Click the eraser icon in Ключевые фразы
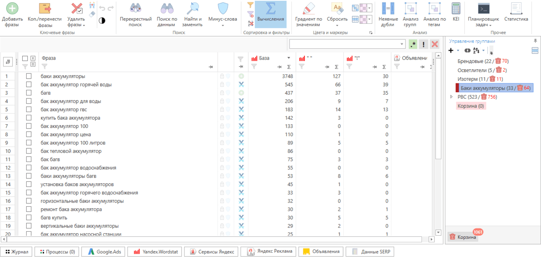This screenshot has width=541, height=257. click(92, 14)
